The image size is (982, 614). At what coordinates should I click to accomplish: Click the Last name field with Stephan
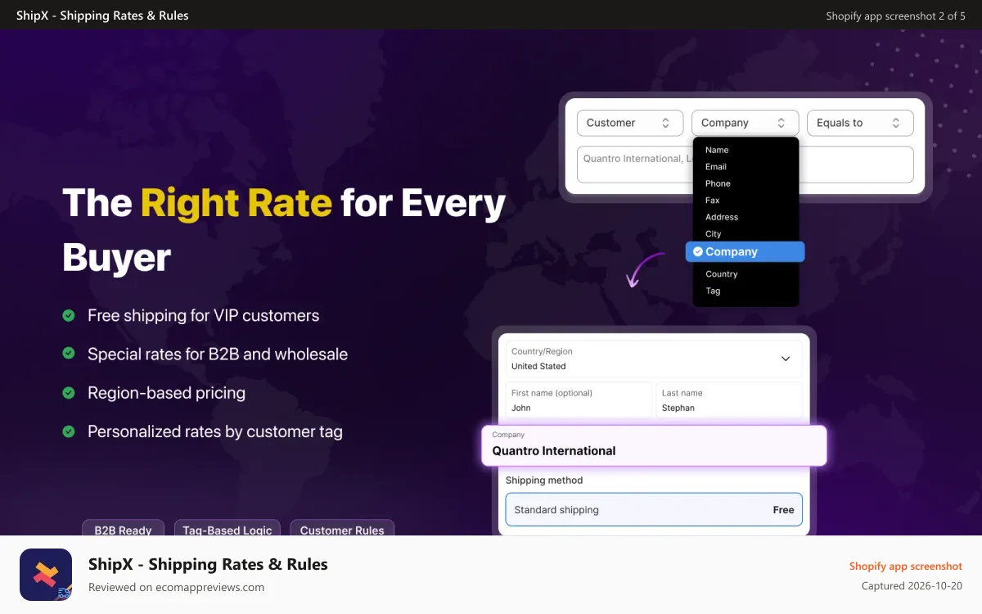(x=729, y=400)
